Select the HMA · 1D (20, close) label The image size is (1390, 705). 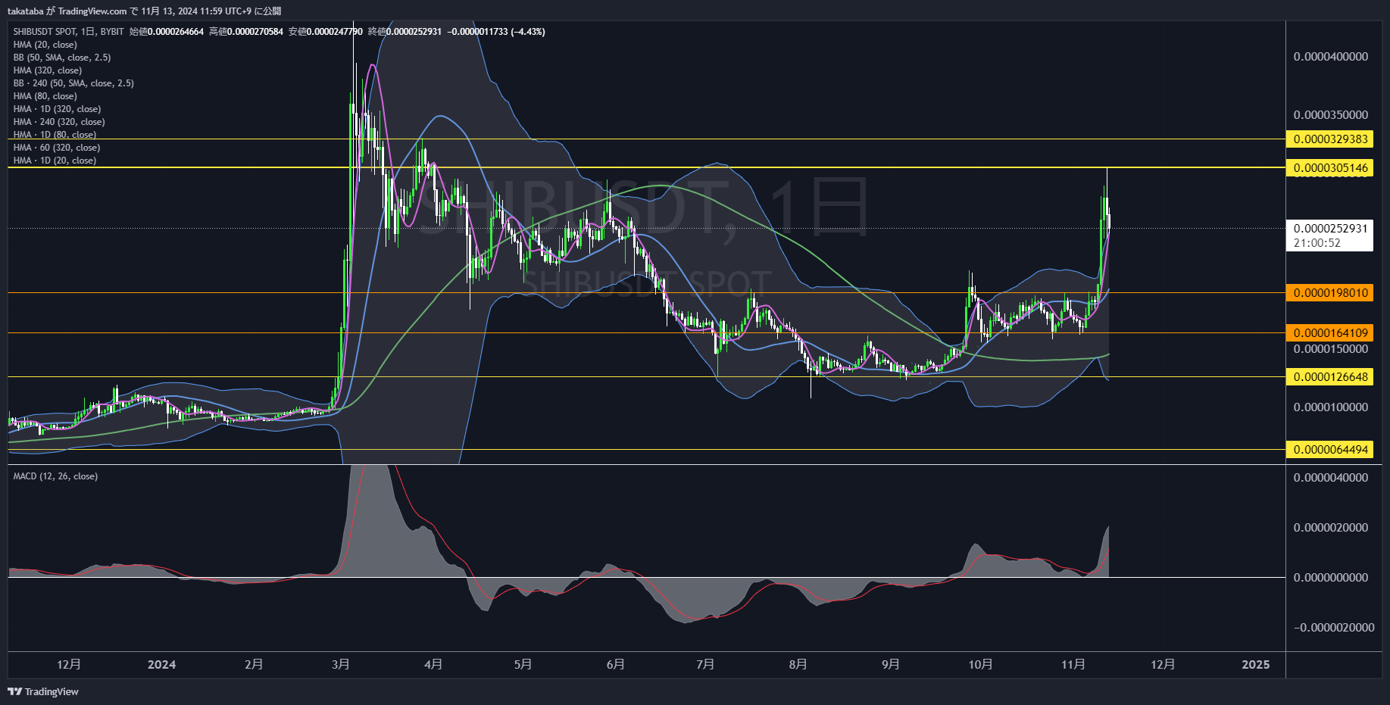pos(55,161)
